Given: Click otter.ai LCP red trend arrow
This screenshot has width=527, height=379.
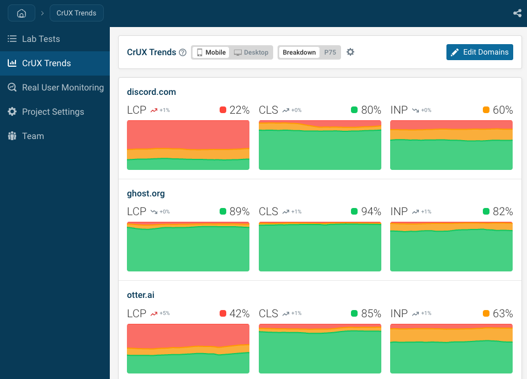Looking at the screenshot, I should [154, 313].
